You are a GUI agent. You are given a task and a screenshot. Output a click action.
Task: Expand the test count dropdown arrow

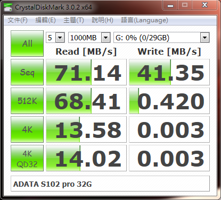(x=60, y=38)
